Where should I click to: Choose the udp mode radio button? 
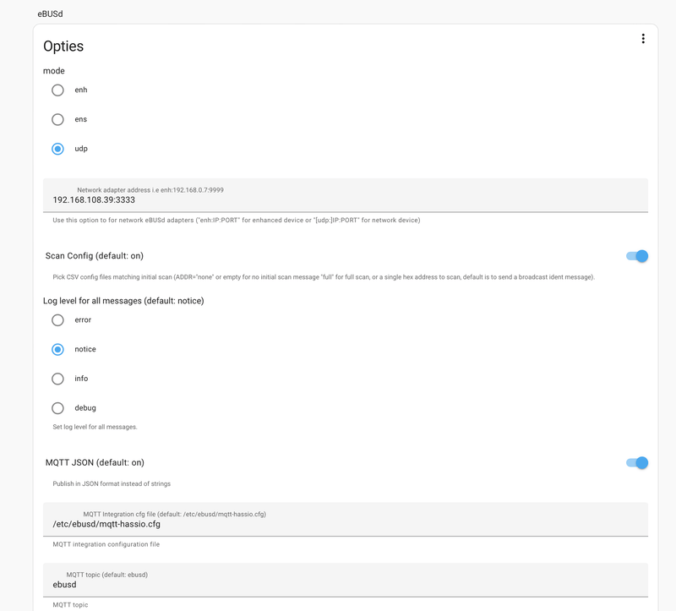pos(57,149)
